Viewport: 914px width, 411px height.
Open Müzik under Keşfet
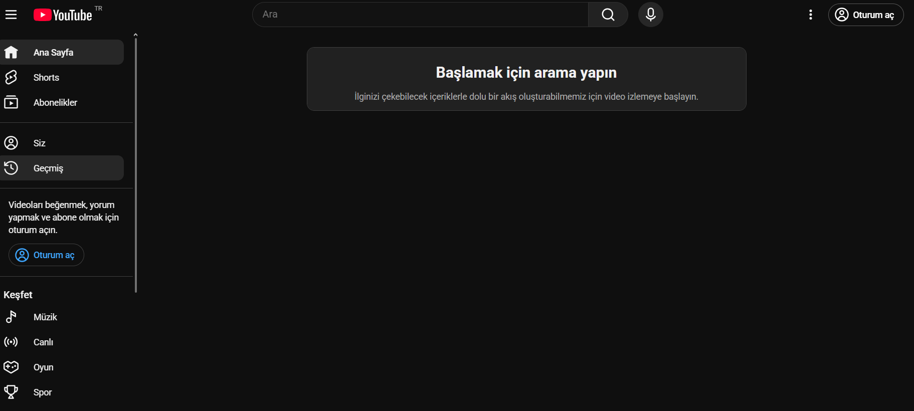coord(62,317)
